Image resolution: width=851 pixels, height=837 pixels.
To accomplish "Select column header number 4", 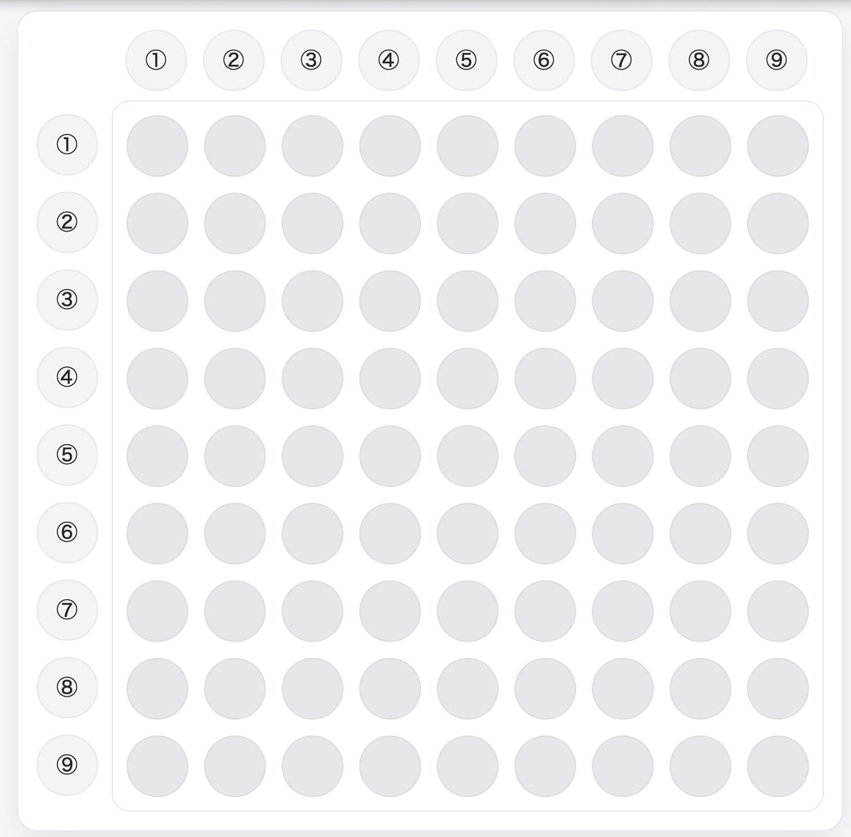I will click(x=389, y=60).
